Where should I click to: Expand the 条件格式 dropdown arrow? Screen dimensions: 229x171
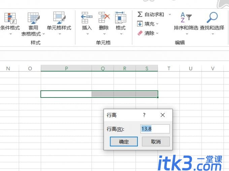tap(10, 34)
